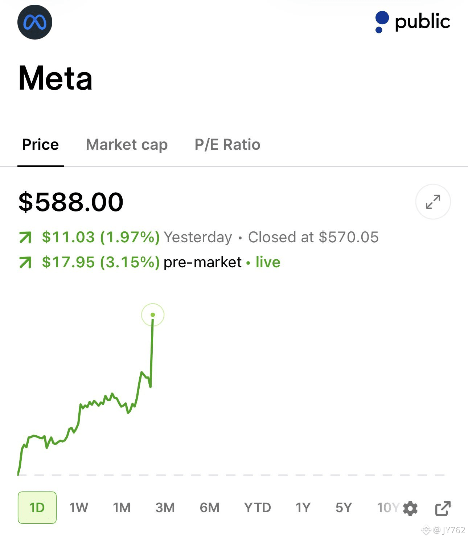The image size is (468, 539).
Task: Click the external link share icon
Action: [x=443, y=508]
